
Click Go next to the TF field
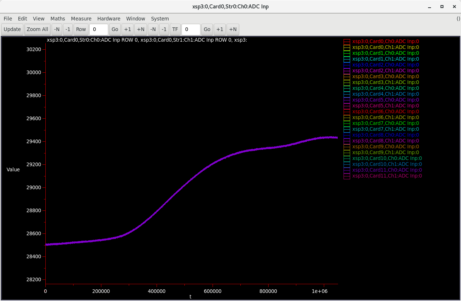207,30
